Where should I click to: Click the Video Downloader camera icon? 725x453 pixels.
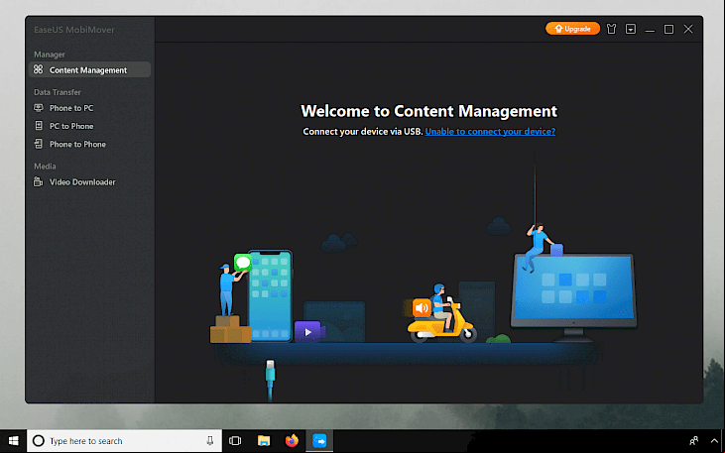pyautogui.click(x=39, y=182)
